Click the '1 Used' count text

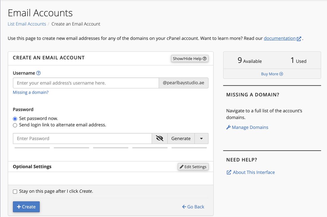click(298, 60)
